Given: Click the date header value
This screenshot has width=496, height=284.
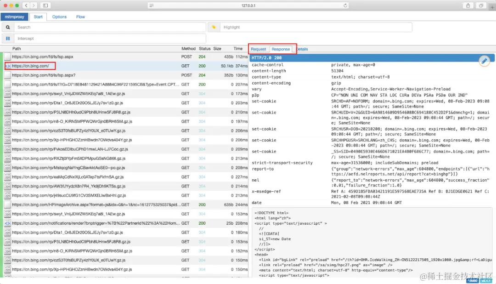Looking at the screenshot, I should [366, 203].
